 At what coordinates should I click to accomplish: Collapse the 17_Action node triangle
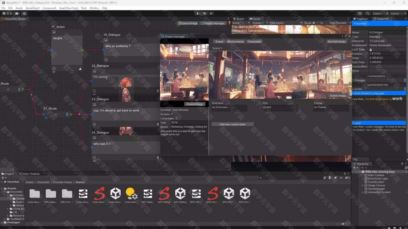[x=80, y=69]
